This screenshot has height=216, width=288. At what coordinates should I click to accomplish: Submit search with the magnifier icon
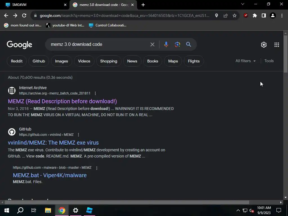(188, 44)
